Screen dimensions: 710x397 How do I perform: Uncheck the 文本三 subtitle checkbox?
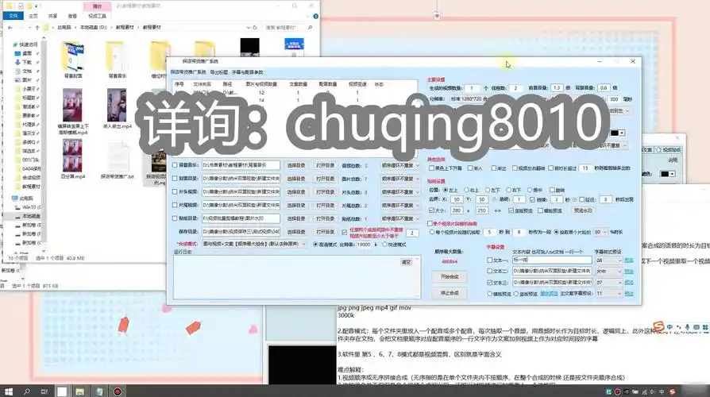pos(489,282)
